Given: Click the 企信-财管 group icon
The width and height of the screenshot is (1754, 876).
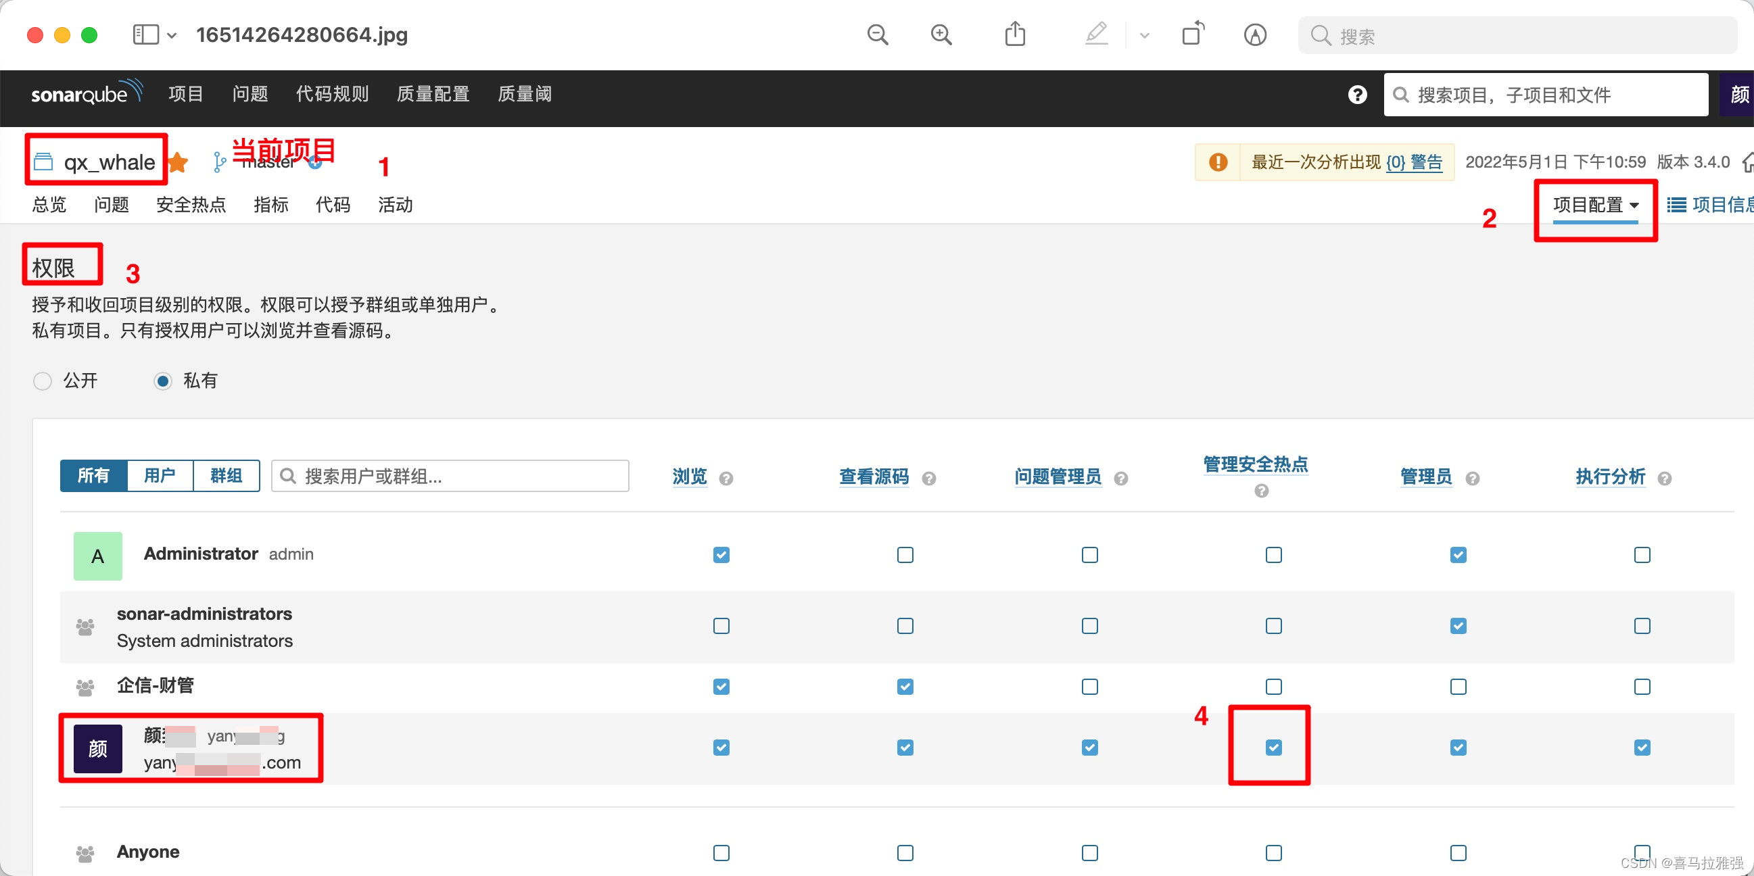Looking at the screenshot, I should coord(85,687).
